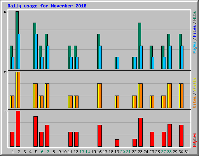Click the cyan Pages bar for day 5
Screen dimensions: 199x156
tap(36, 51)
